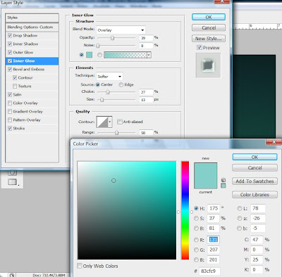Uncheck the Inner Glow style checkbox
This screenshot has height=277, width=282.
click(10, 61)
